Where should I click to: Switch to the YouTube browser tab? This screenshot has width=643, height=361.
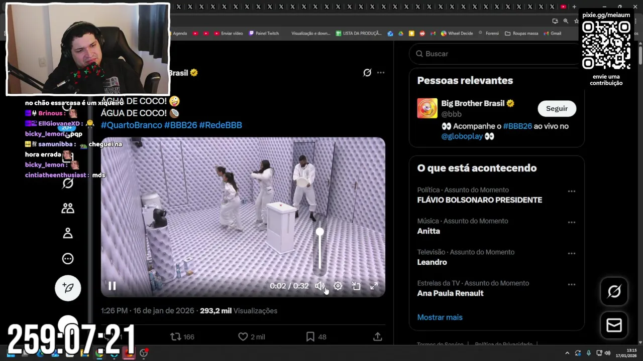tap(563, 7)
